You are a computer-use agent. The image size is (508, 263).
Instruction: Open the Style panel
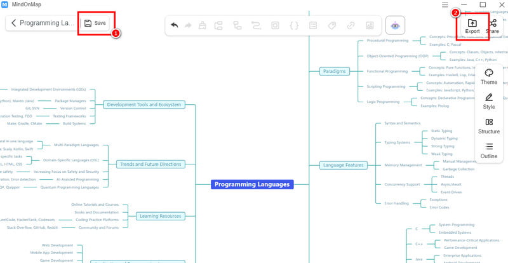tap(489, 101)
